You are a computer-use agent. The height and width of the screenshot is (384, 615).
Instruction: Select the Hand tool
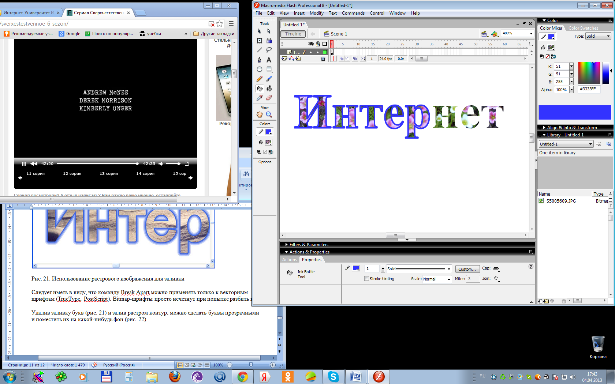click(260, 114)
